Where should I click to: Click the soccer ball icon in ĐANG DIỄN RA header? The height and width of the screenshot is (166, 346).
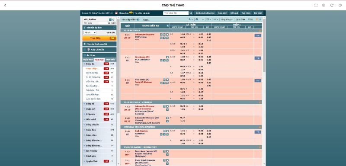[167, 26]
